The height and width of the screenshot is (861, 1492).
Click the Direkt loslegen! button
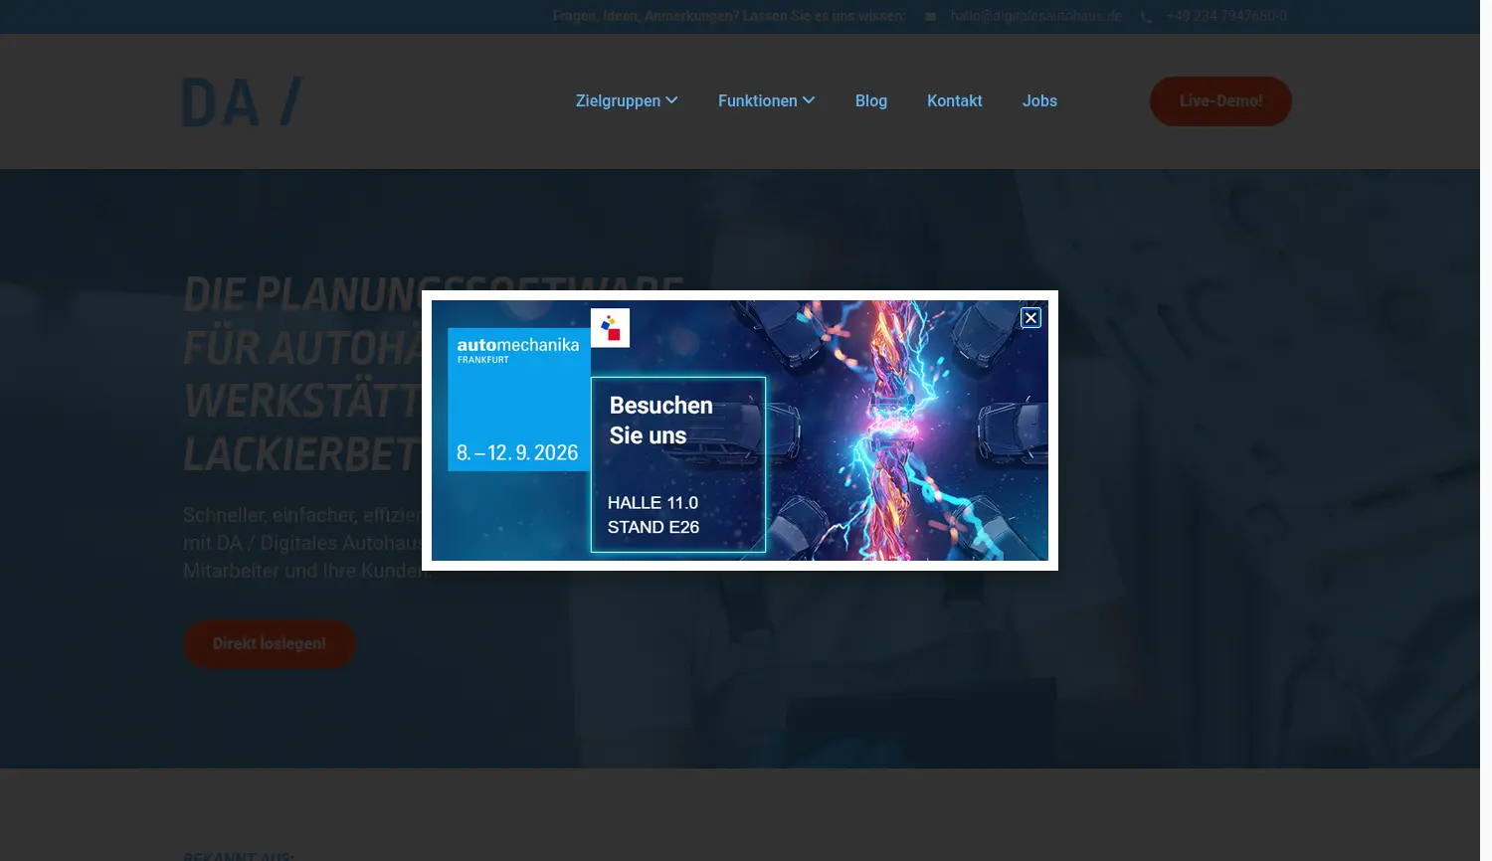click(x=270, y=644)
